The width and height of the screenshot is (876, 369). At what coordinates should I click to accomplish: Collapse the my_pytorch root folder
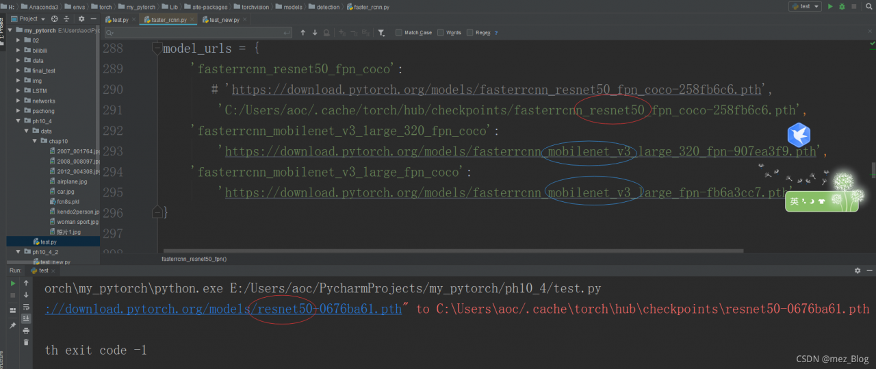click(10, 31)
